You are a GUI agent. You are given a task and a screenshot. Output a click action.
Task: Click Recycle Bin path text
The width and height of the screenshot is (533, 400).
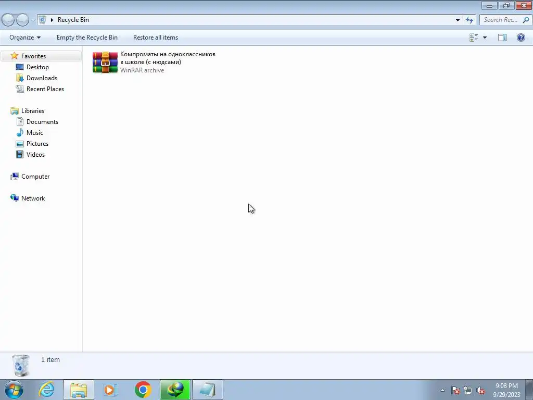point(73,20)
